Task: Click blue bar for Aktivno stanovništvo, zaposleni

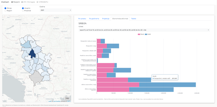Action: click(x=151, y=90)
